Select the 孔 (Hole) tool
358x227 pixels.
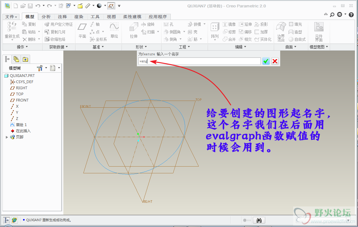tap(169, 24)
